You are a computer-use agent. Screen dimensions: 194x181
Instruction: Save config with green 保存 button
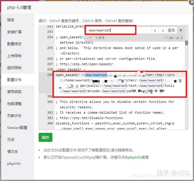pos(46,137)
